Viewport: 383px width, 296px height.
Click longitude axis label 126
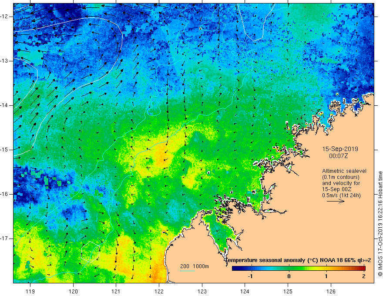tap(331, 291)
